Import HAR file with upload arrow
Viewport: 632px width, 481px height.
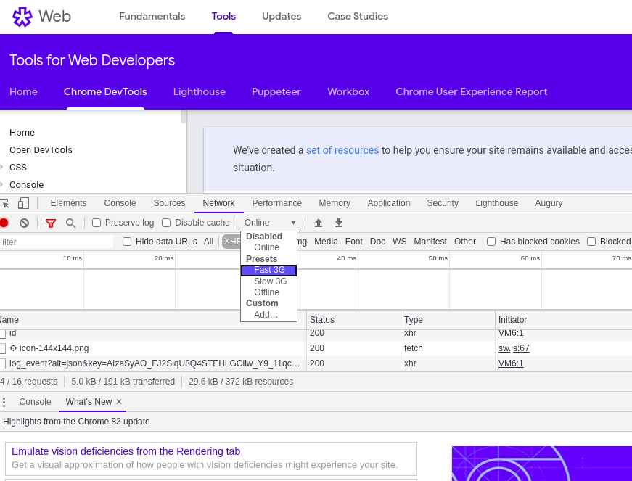(318, 223)
